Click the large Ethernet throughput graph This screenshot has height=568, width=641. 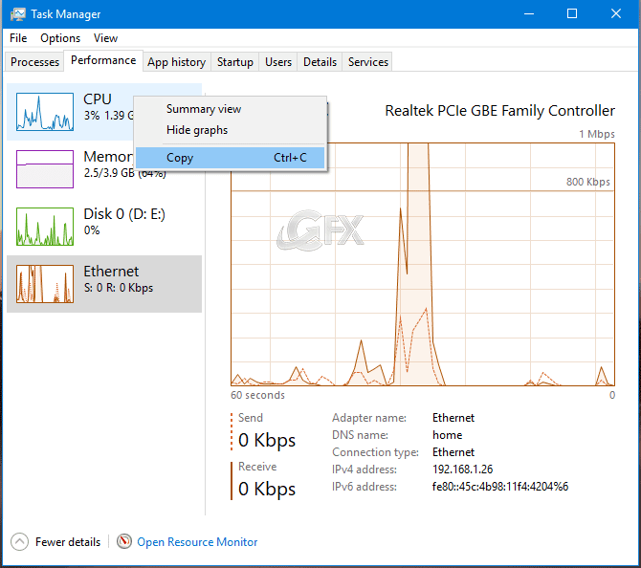[423, 264]
